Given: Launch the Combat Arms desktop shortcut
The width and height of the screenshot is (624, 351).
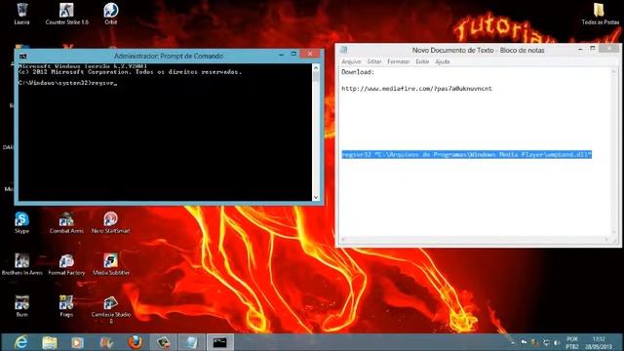Looking at the screenshot, I should [x=66, y=222].
